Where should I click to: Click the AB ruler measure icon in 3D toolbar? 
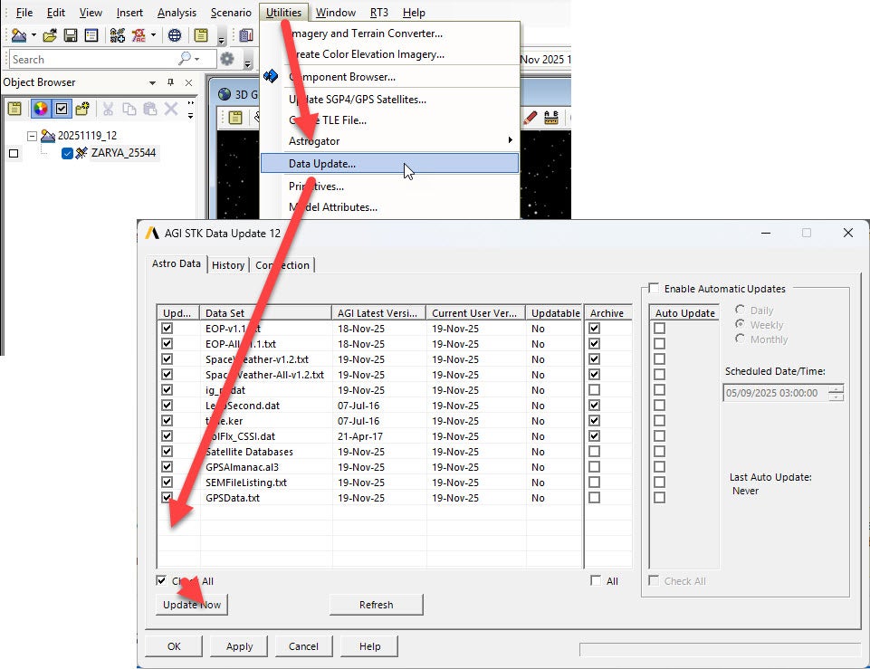[x=551, y=118]
